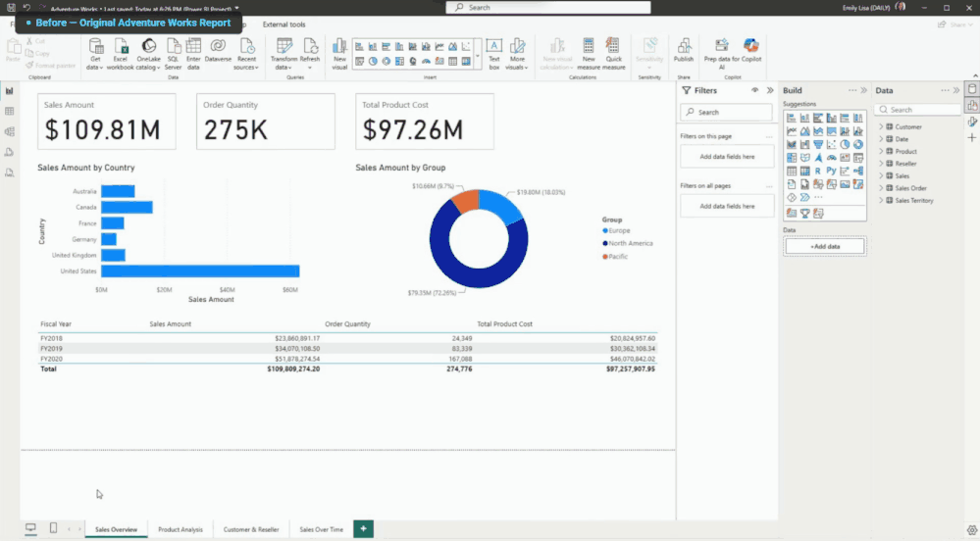This screenshot has width=980, height=541.
Task: Connect to SQL Server
Action: [x=173, y=54]
